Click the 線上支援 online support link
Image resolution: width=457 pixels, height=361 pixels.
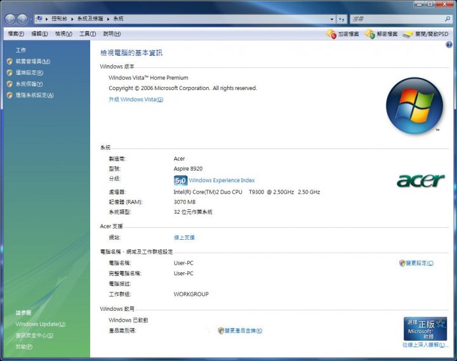coord(184,237)
